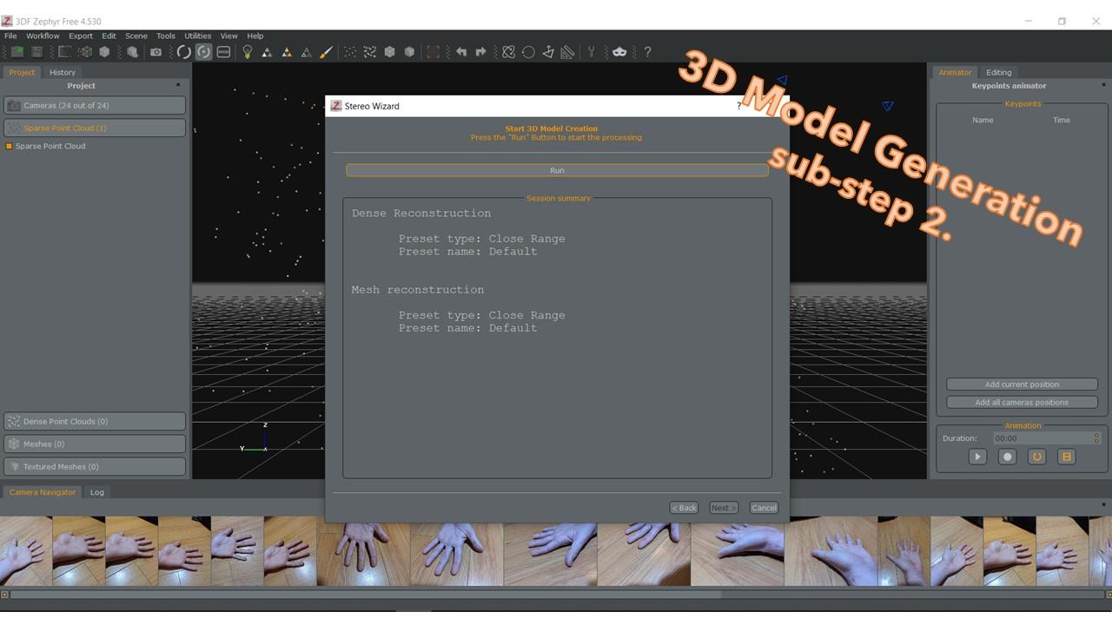The image size is (1112, 625).
Task: Click the New Project toolbar icon
Action: 17,52
